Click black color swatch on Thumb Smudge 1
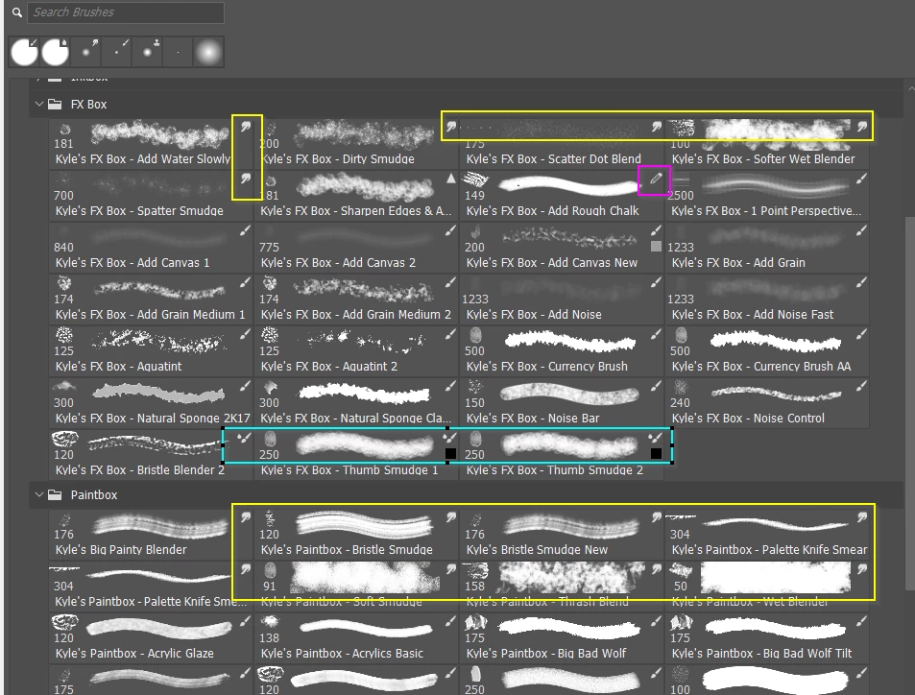The height and width of the screenshot is (695, 915). 450,454
